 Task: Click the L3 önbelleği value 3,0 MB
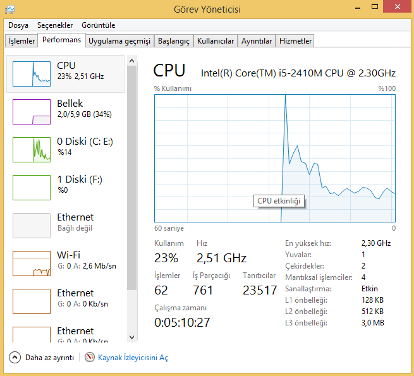tap(373, 323)
